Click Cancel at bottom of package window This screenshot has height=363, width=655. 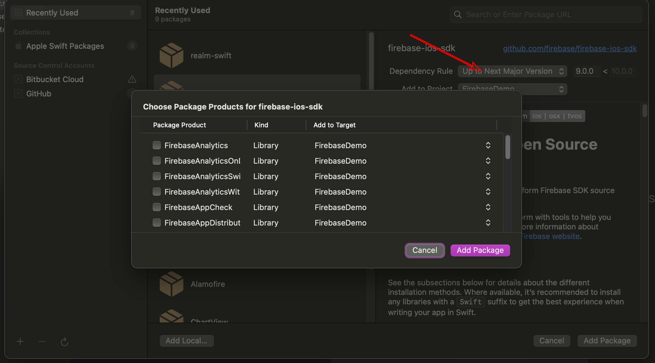552,341
